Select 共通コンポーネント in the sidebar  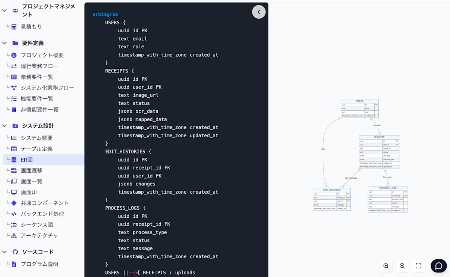tap(45, 203)
